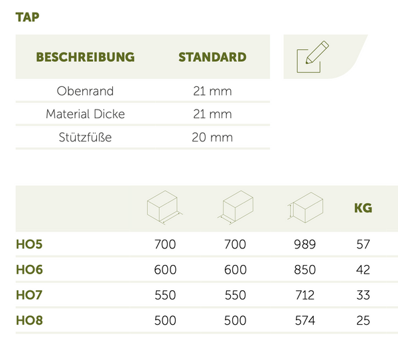Select the 574 value in HO8 row
This screenshot has height=338, width=398.
pyautogui.click(x=304, y=320)
